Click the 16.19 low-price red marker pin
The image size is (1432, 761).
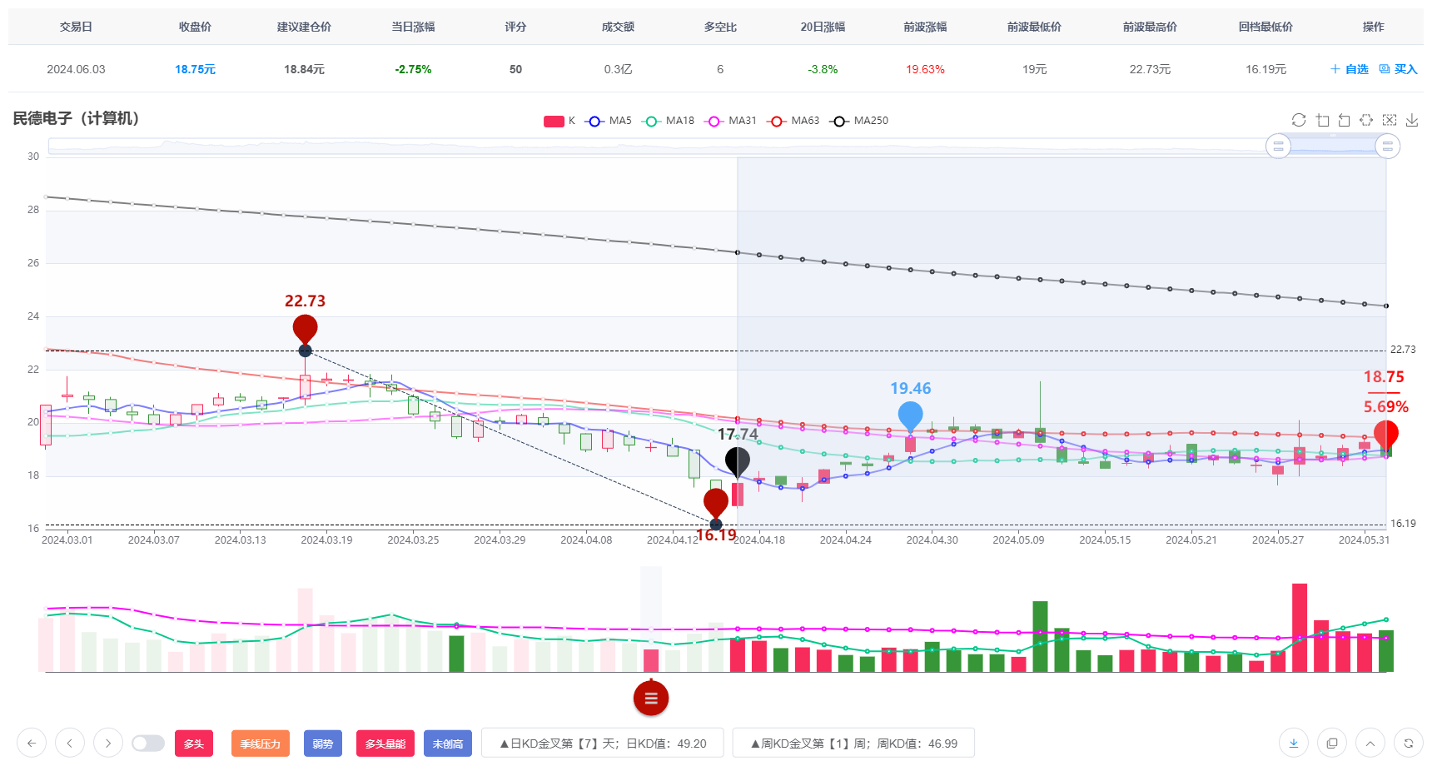click(716, 502)
